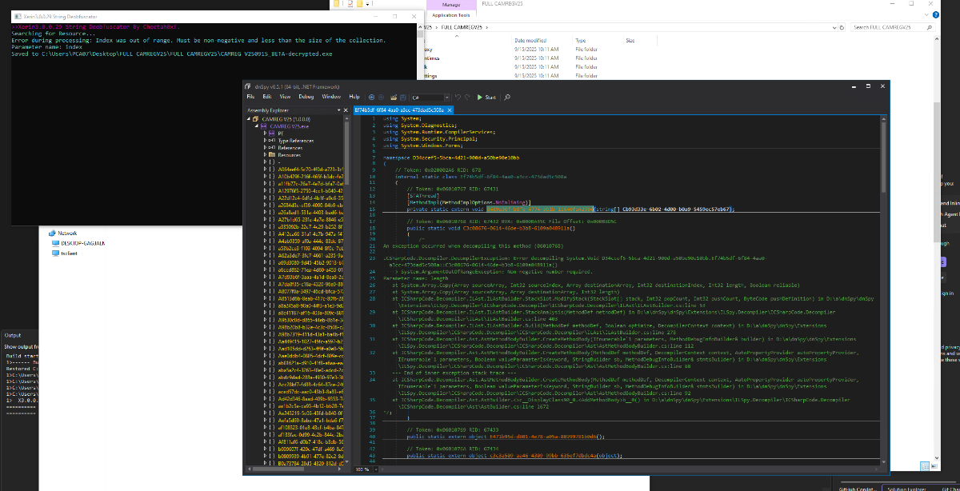Click the Save All icon in dnSpy toolbar
The image size is (960, 491).
point(402,97)
